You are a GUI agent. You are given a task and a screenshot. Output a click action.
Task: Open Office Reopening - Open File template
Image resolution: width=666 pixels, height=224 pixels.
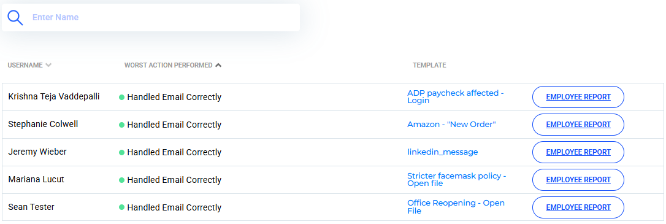click(x=456, y=207)
